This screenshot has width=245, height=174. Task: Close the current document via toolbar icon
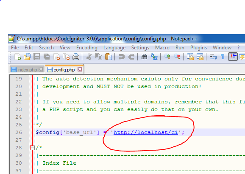coord(56,57)
